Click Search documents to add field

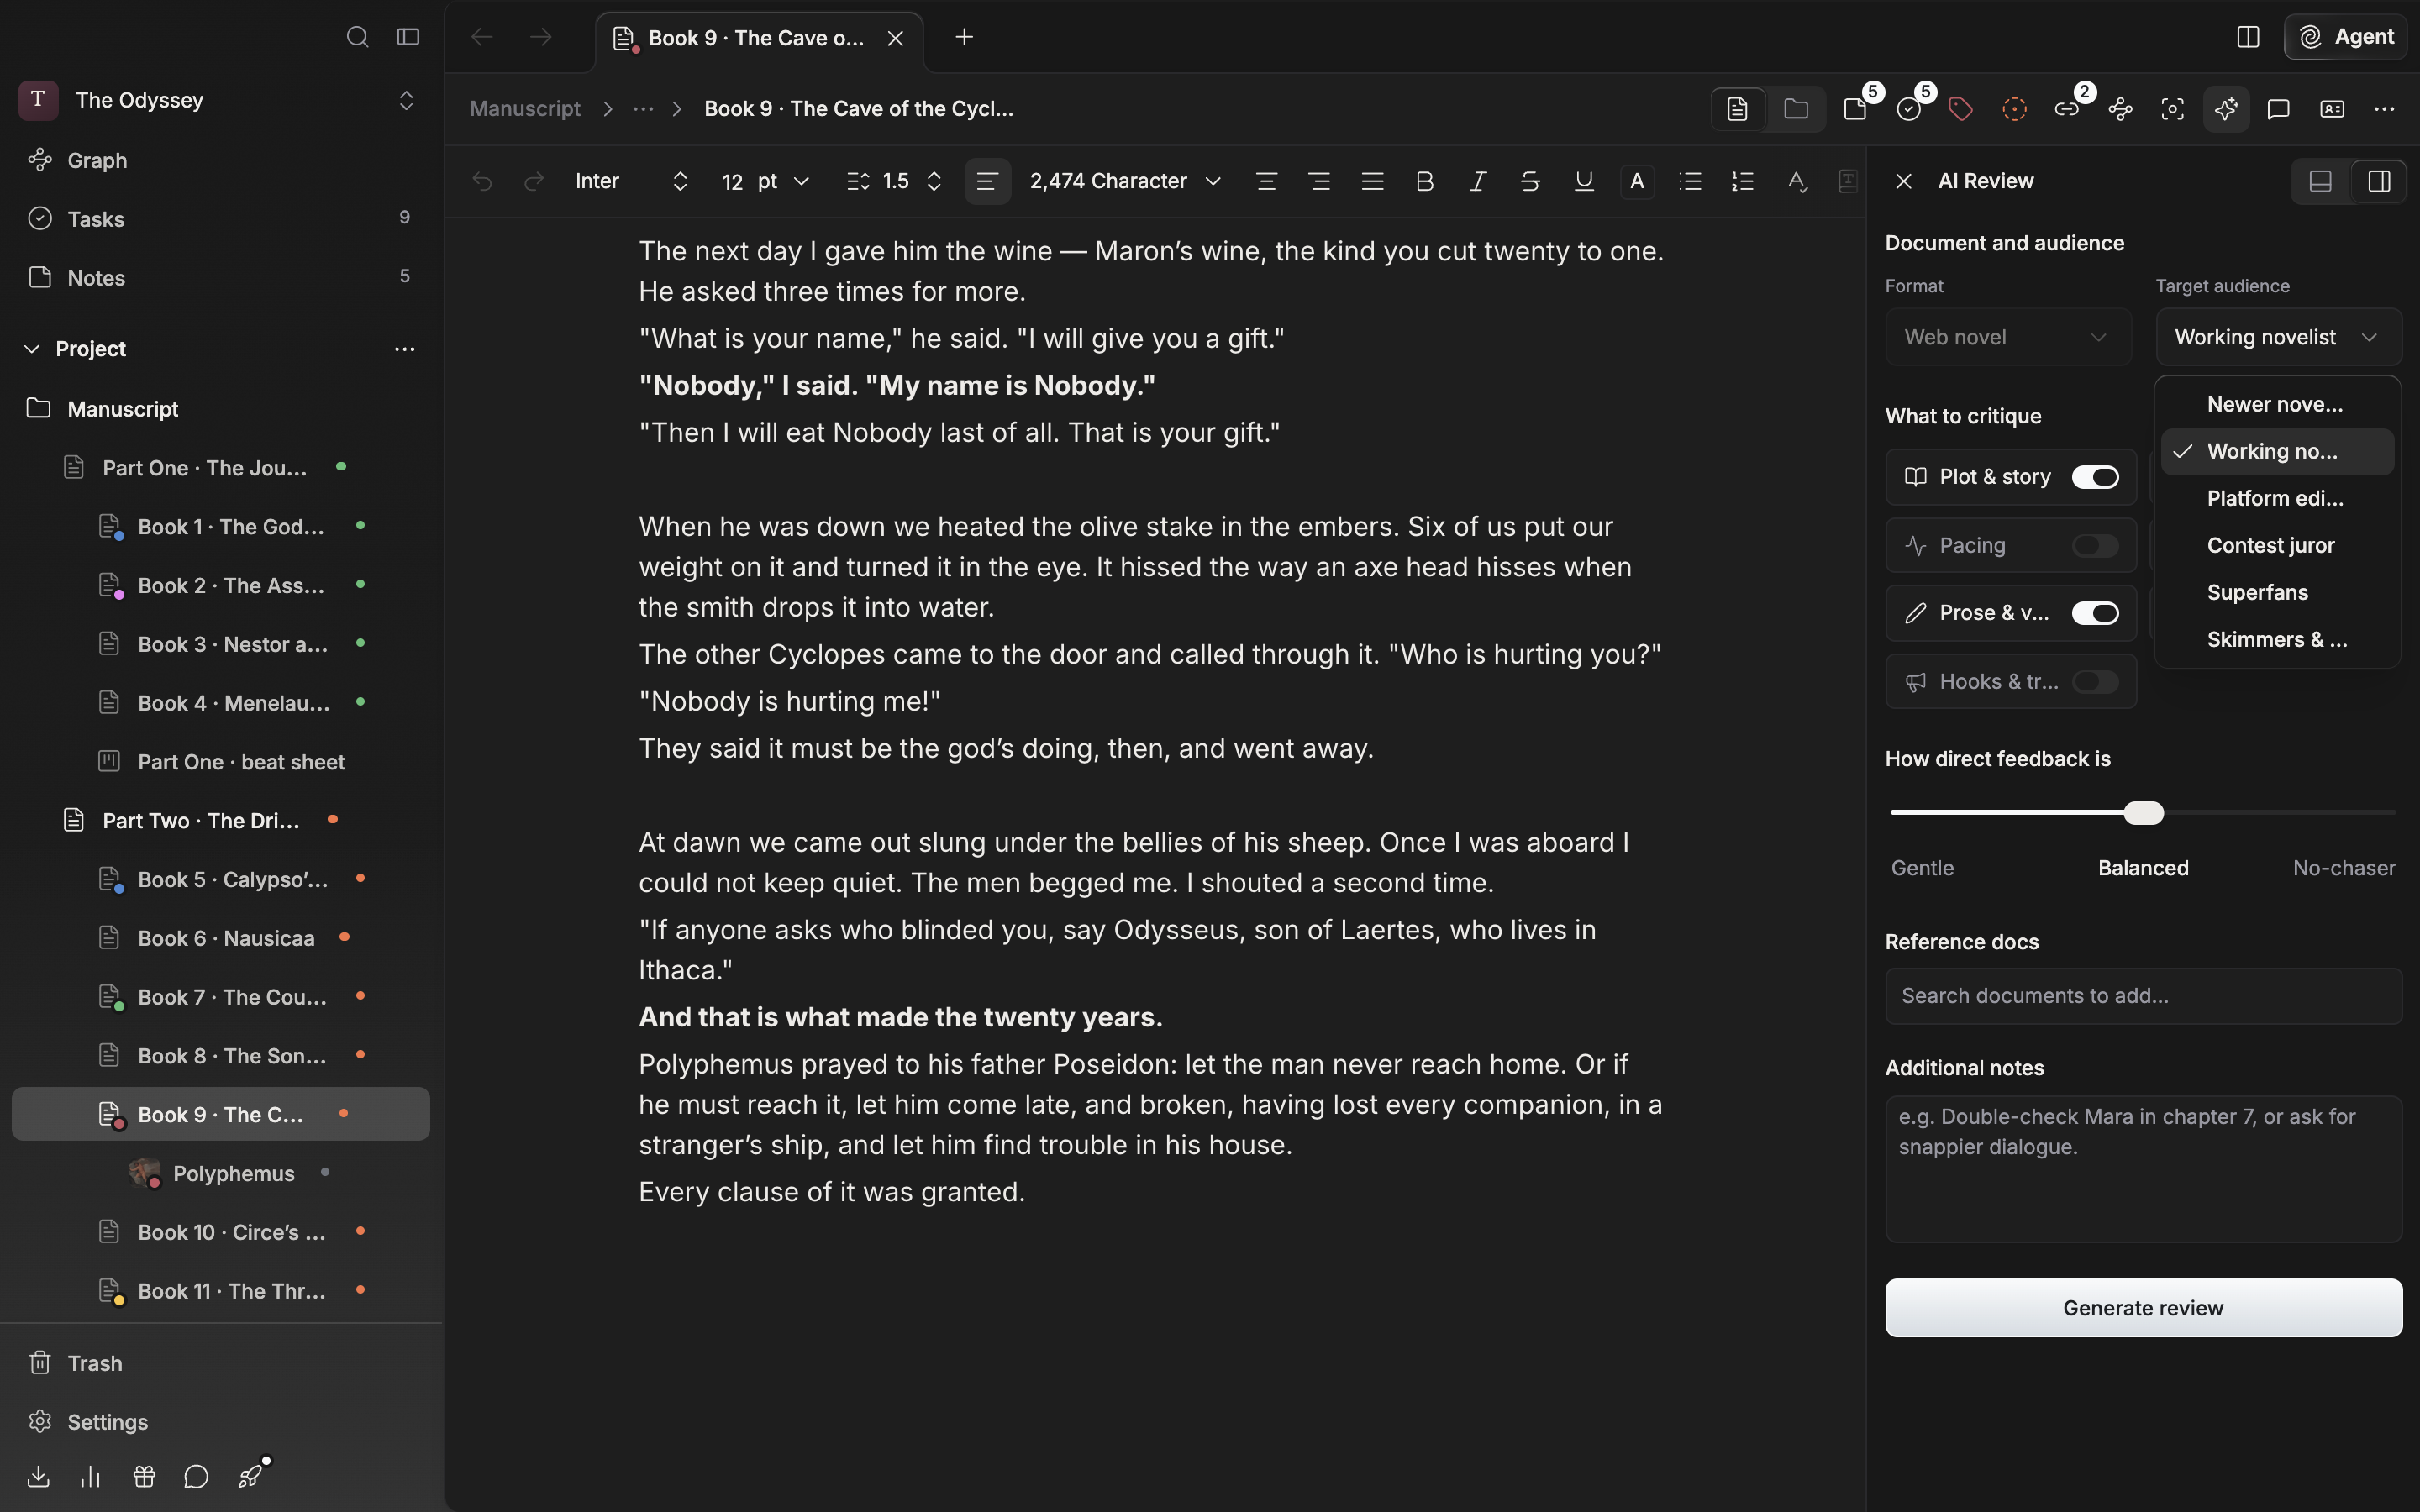pyautogui.click(x=2143, y=996)
